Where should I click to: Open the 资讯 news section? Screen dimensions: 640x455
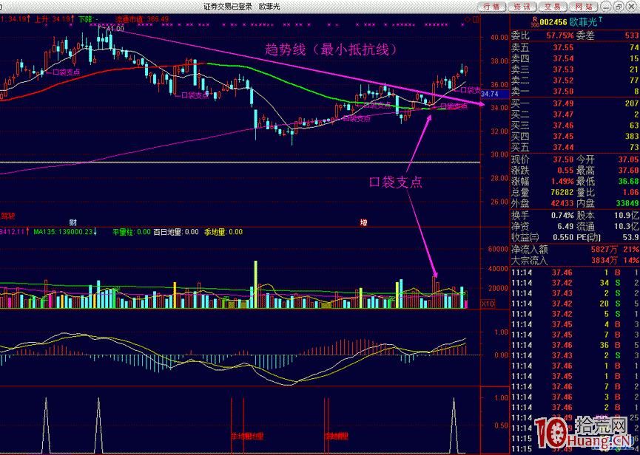(522, 7)
